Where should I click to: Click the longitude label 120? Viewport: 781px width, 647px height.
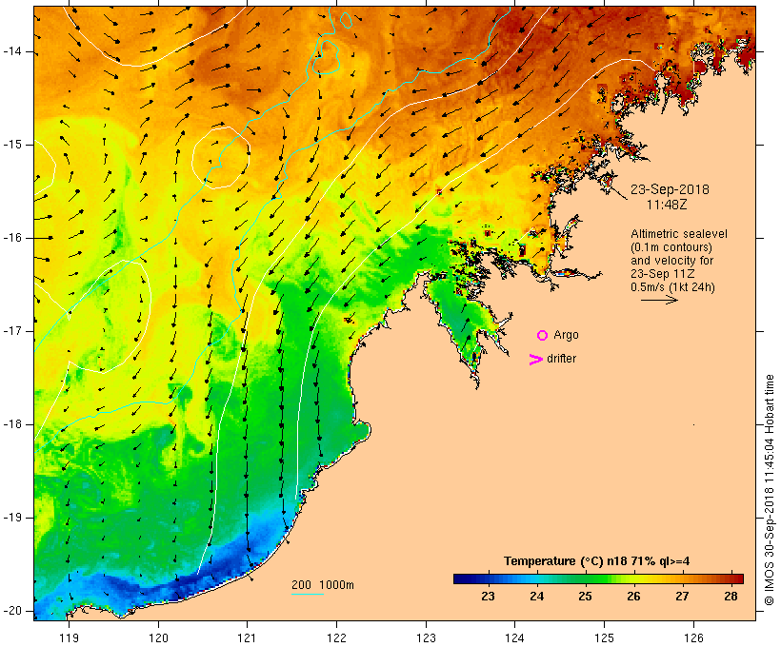tap(158, 637)
